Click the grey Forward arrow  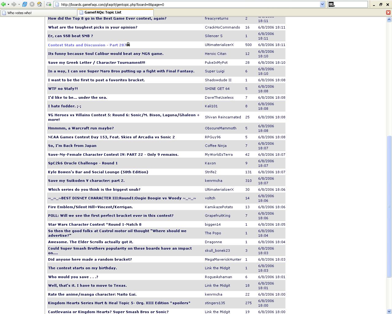[x=14, y=4]
